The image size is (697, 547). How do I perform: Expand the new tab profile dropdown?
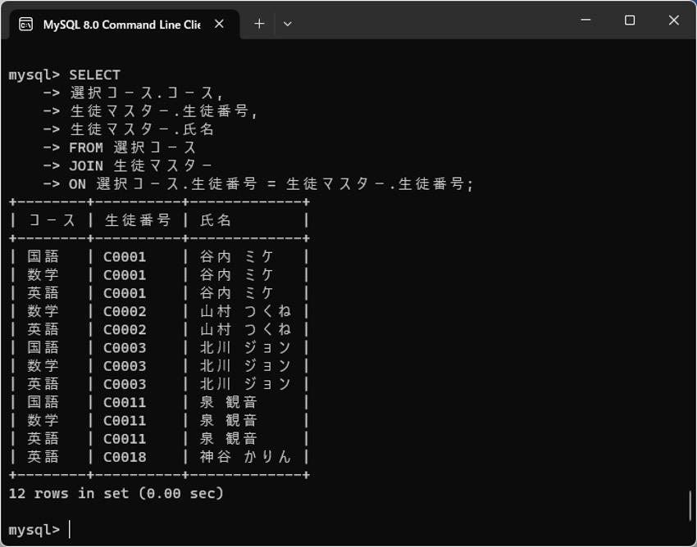[x=288, y=24]
